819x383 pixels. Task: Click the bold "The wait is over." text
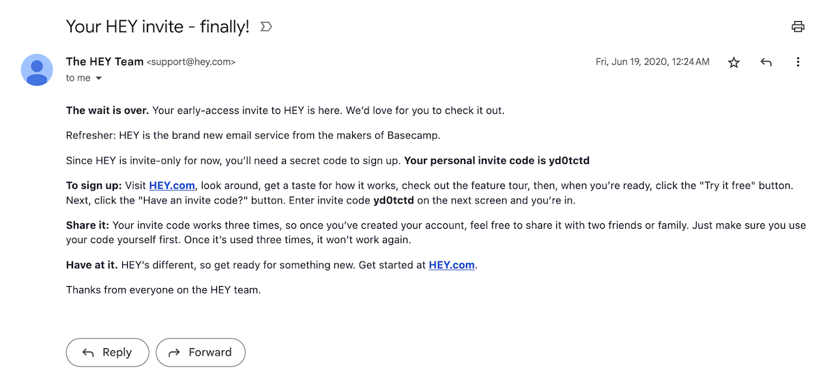107,110
